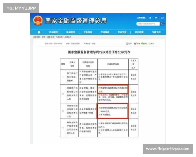Switch language to EN
The height and width of the screenshot is (157, 196).
pos(156,17)
